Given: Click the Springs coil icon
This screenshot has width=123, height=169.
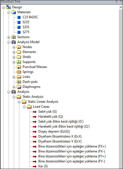Looking at the screenshot, I should point(19,72).
